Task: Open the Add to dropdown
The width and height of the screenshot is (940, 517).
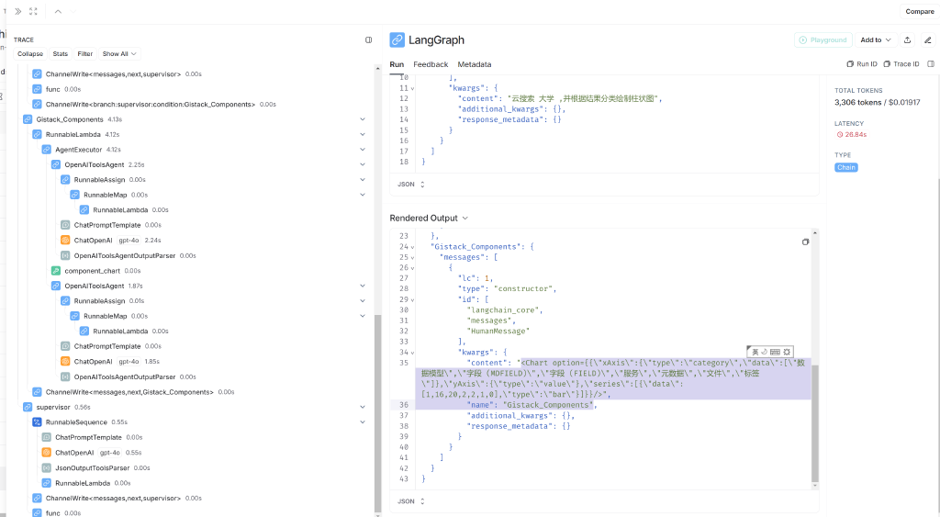Action: point(875,40)
